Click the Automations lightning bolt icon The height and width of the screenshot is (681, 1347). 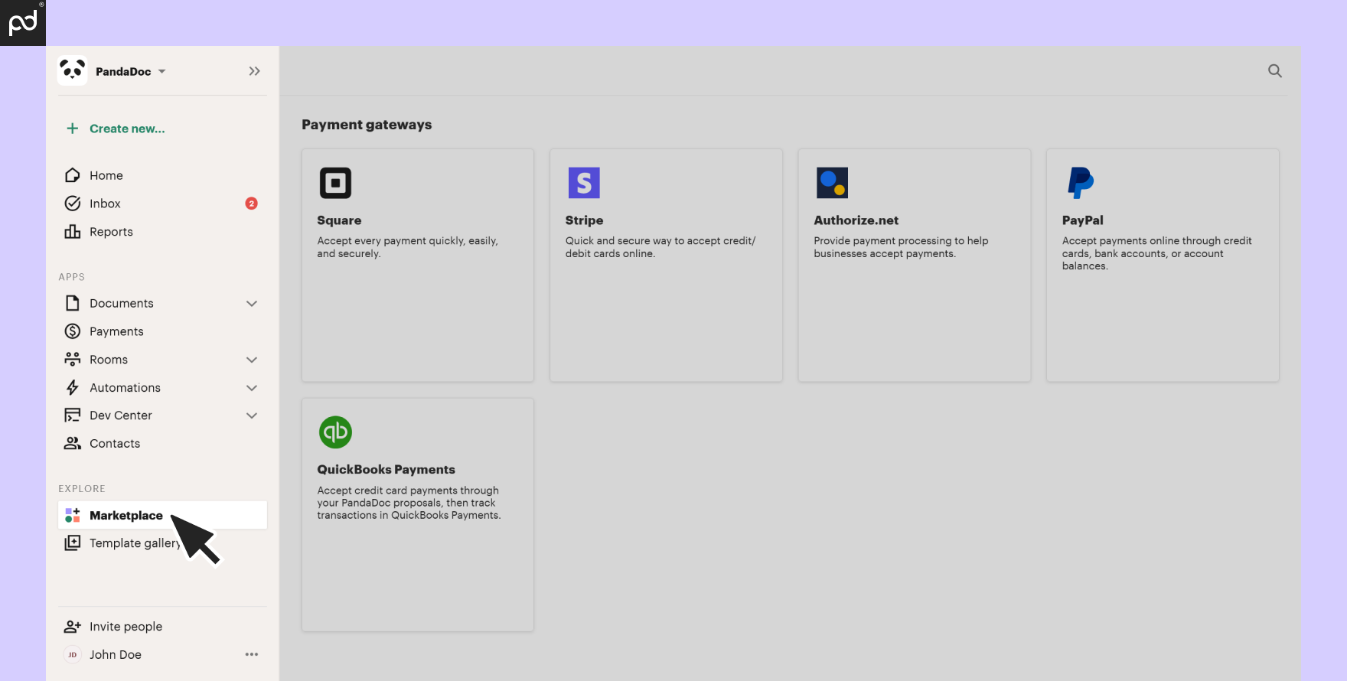pyautogui.click(x=73, y=388)
